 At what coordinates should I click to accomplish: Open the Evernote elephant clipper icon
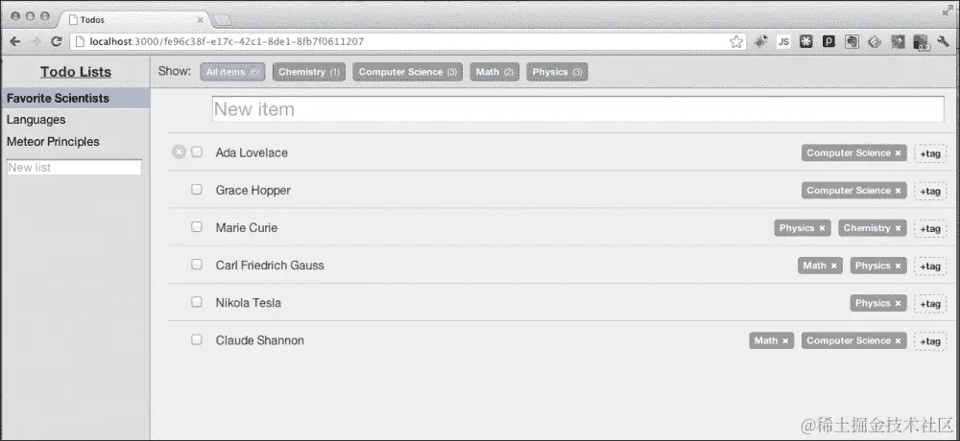pos(852,41)
